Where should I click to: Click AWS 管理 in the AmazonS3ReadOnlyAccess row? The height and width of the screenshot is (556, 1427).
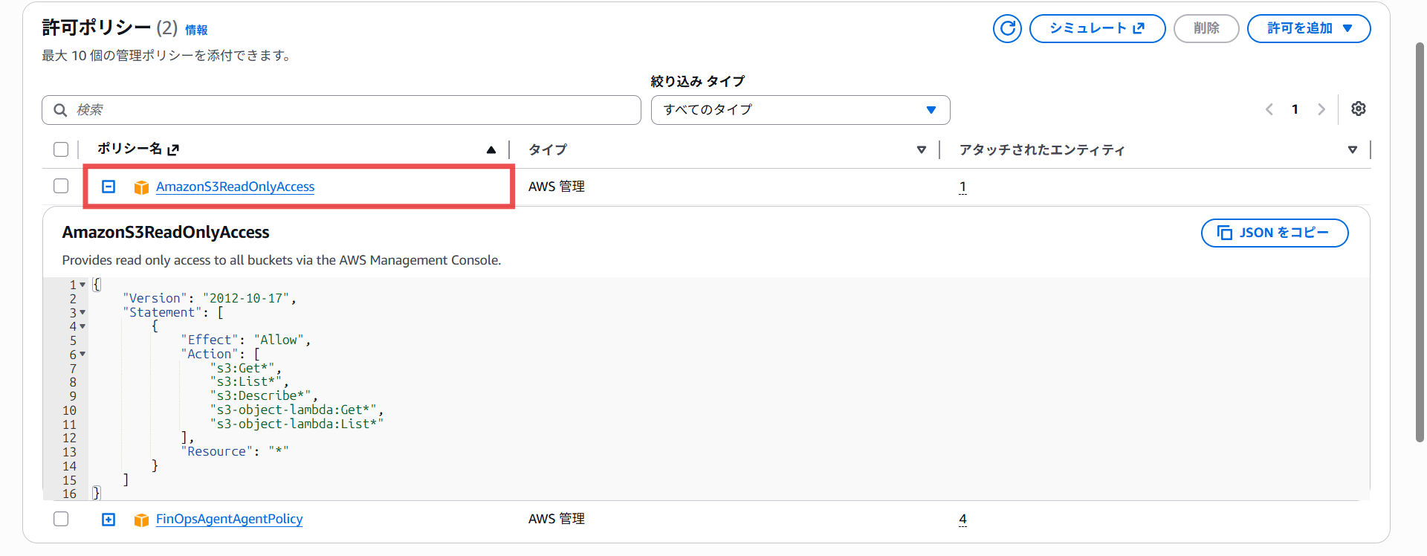click(557, 187)
